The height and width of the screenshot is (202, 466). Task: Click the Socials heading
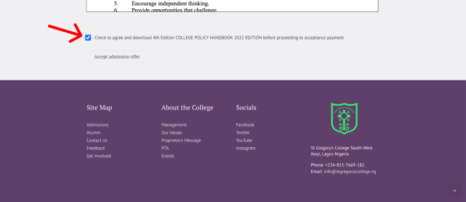point(246,107)
